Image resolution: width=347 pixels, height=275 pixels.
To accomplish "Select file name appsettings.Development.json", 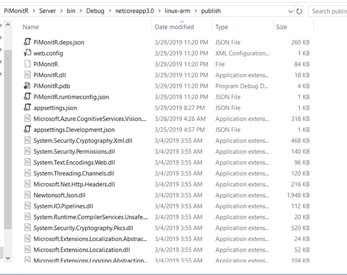I will point(74,130).
